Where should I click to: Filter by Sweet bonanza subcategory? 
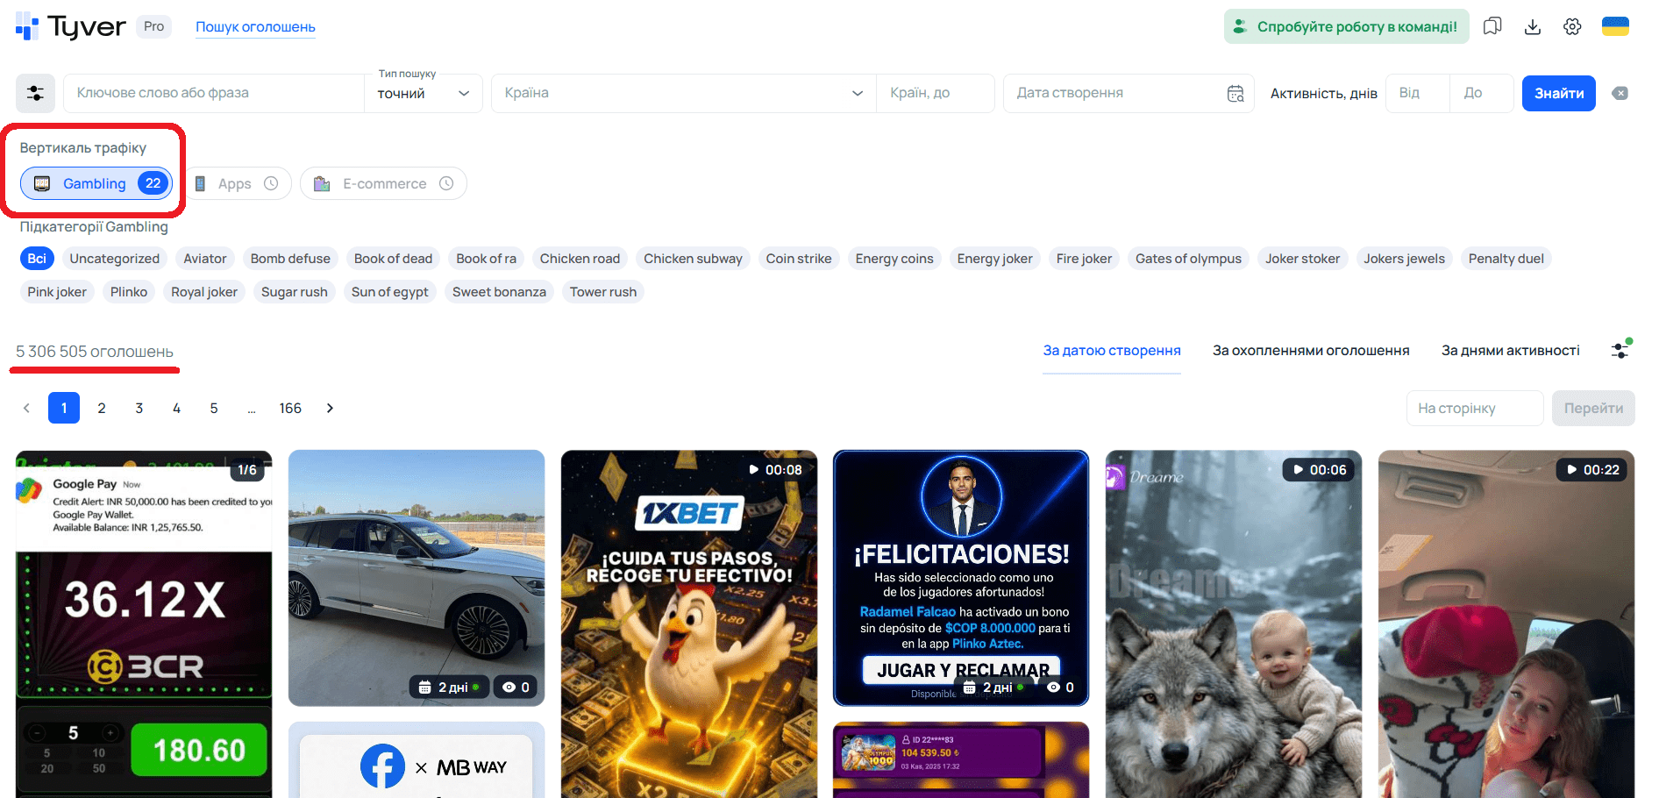point(499,292)
